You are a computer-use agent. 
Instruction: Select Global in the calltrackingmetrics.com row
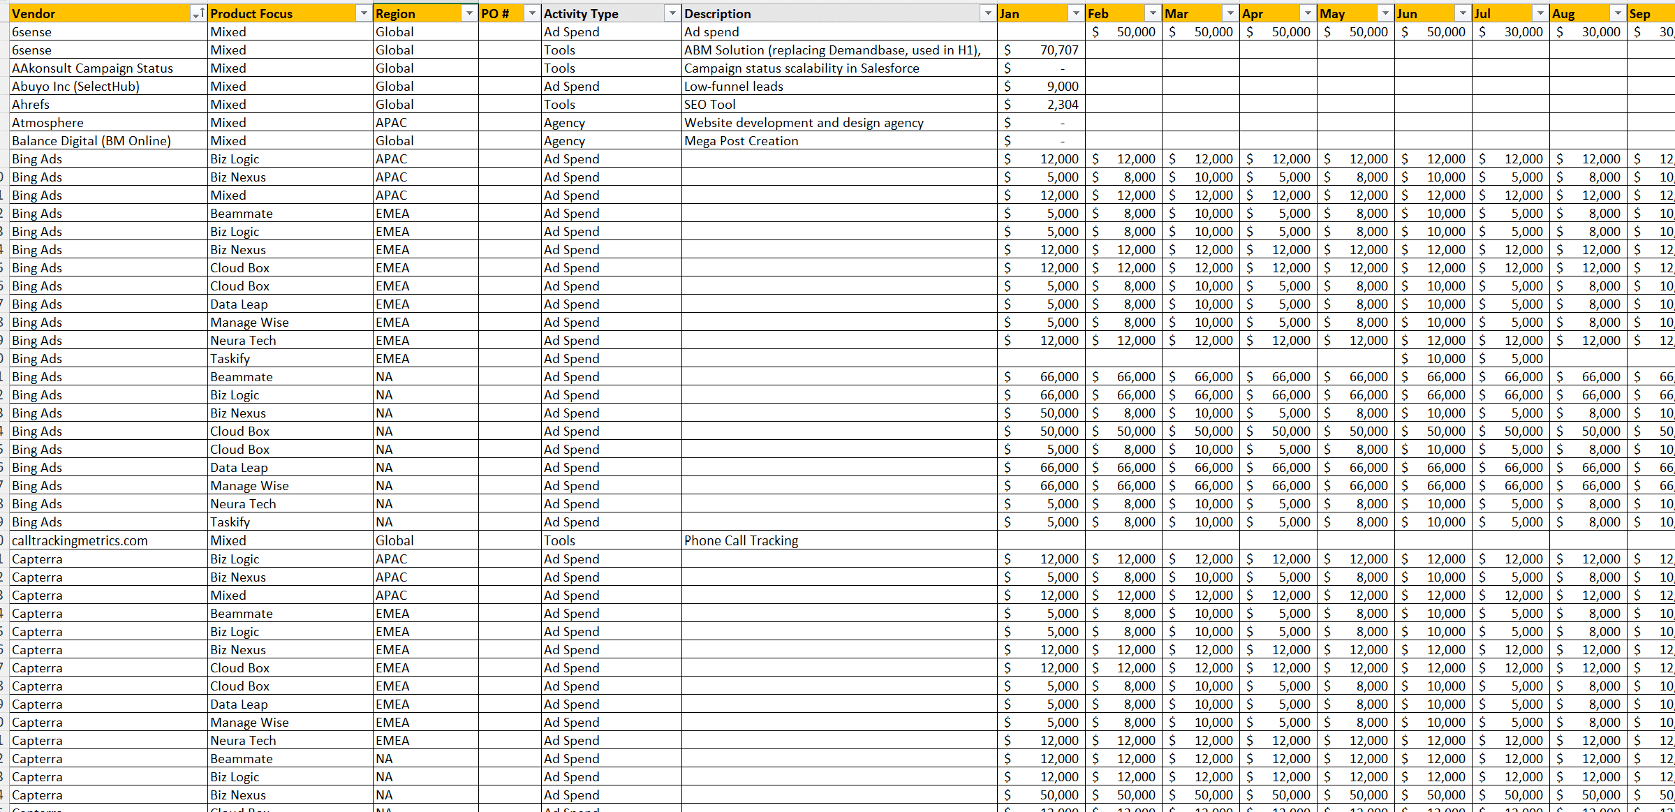click(x=426, y=540)
